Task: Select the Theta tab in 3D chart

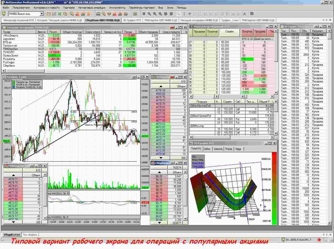Action: (x=229, y=149)
